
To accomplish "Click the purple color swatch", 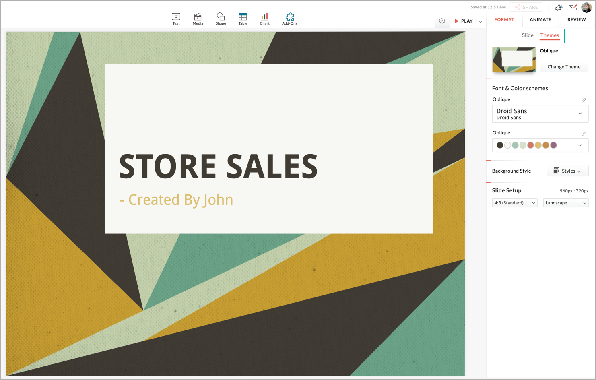I will click(553, 145).
